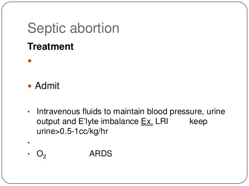Click the small bullet before Intravenous fluids

point(29,112)
